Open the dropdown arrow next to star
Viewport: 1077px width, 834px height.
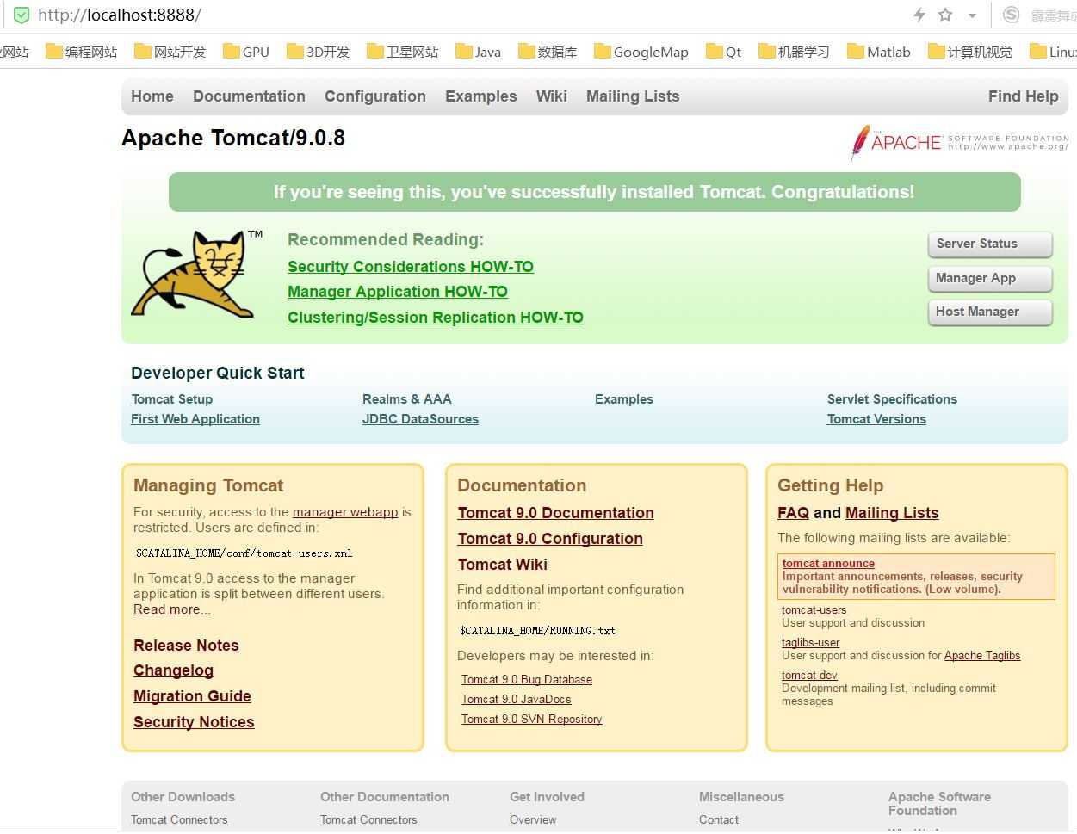click(x=972, y=16)
